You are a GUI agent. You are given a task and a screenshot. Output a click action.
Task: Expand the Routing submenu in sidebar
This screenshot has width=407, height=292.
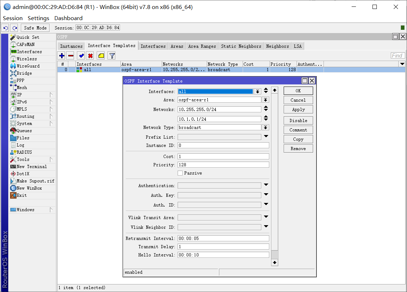pyautogui.click(x=33, y=116)
